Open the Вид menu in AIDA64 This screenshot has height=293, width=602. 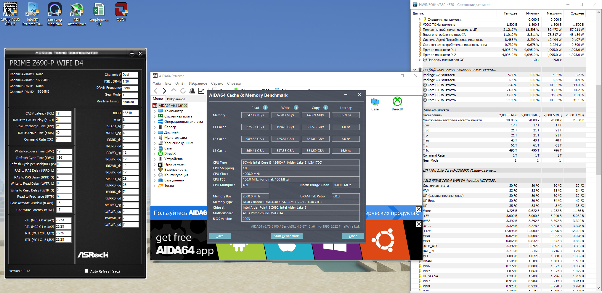(x=168, y=83)
